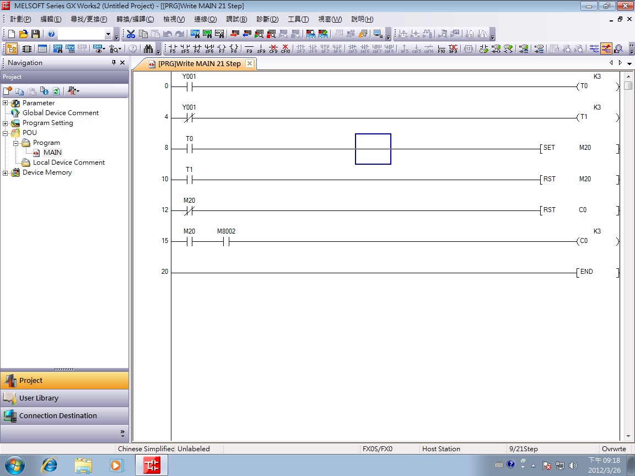Pin the Navigation panel with auto-hide pushpin
The image size is (635, 476).
[114, 63]
